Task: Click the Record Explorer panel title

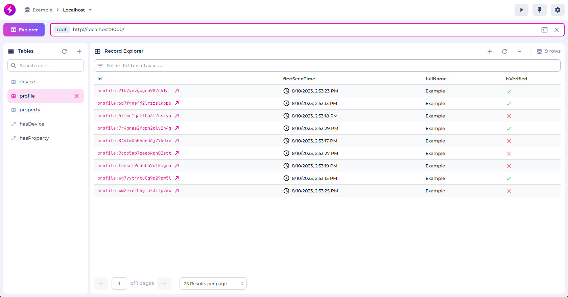Action: pyautogui.click(x=124, y=51)
